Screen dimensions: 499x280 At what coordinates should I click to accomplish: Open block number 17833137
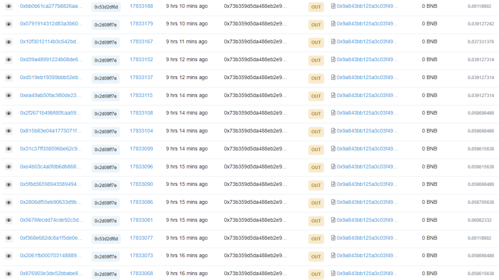141,77
